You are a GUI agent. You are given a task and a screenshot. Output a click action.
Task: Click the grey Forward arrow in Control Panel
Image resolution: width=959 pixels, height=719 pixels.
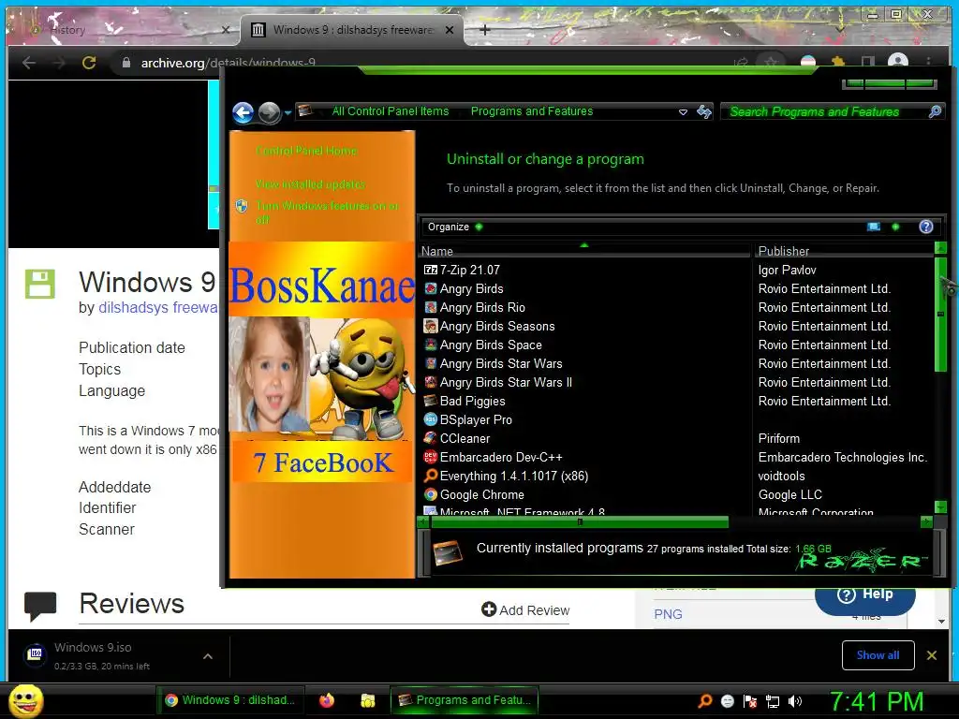point(269,112)
